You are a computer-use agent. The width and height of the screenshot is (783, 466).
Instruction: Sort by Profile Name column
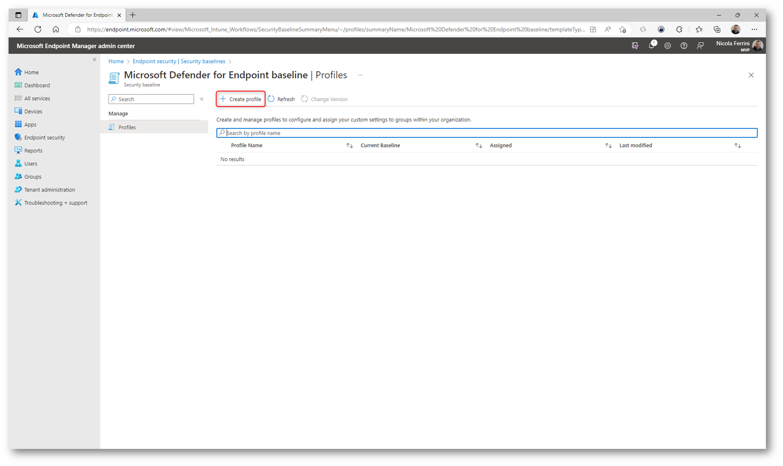[x=350, y=145]
